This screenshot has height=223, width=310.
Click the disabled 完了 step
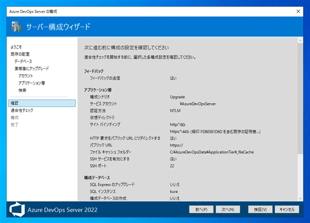pos(14,125)
